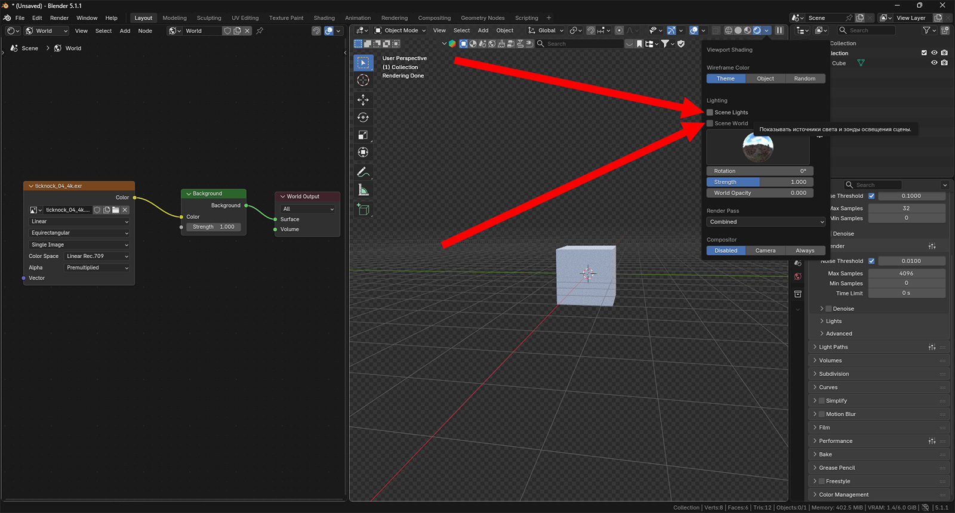
Task: Click the HDRI sphere preview thumbnail
Action: tap(758, 147)
